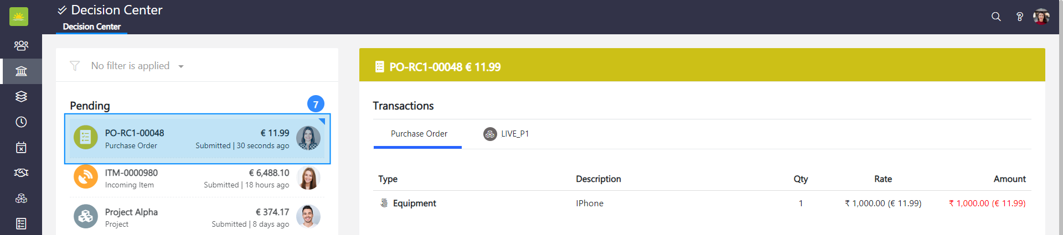Click the handshake icon in sidebar
Screen dimensions: 1063x235
(x=21, y=173)
